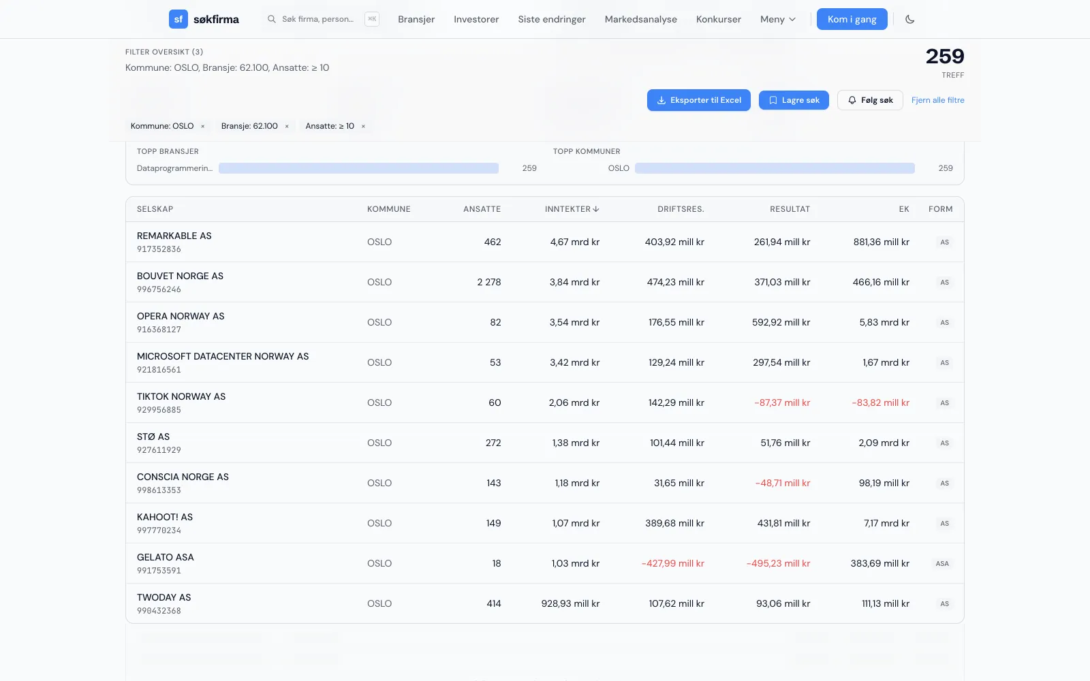The image size is (1090, 681).
Task: Click org number 916368127
Action: [159, 330]
